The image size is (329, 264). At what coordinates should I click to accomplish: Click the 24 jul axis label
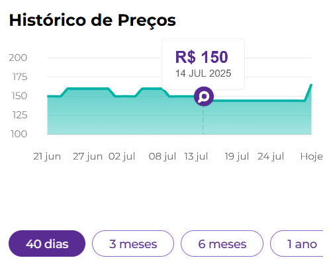[x=271, y=156]
